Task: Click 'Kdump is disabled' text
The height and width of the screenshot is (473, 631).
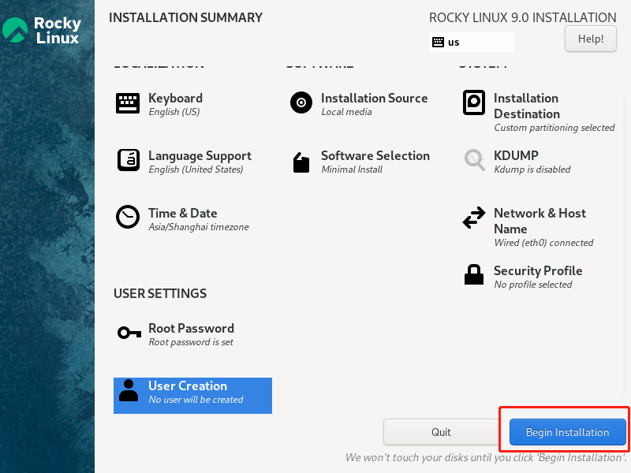Action: [x=532, y=169]
